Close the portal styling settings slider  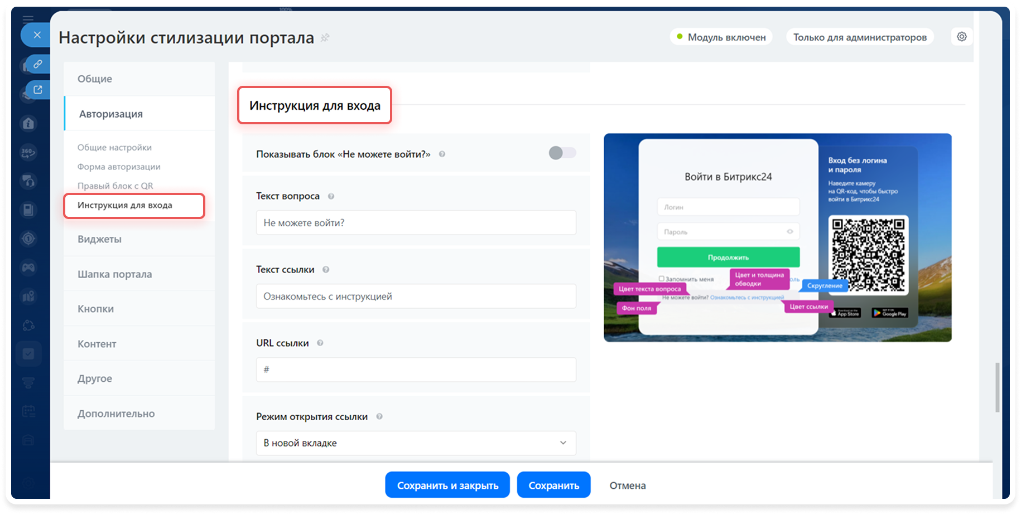(37, 35)
